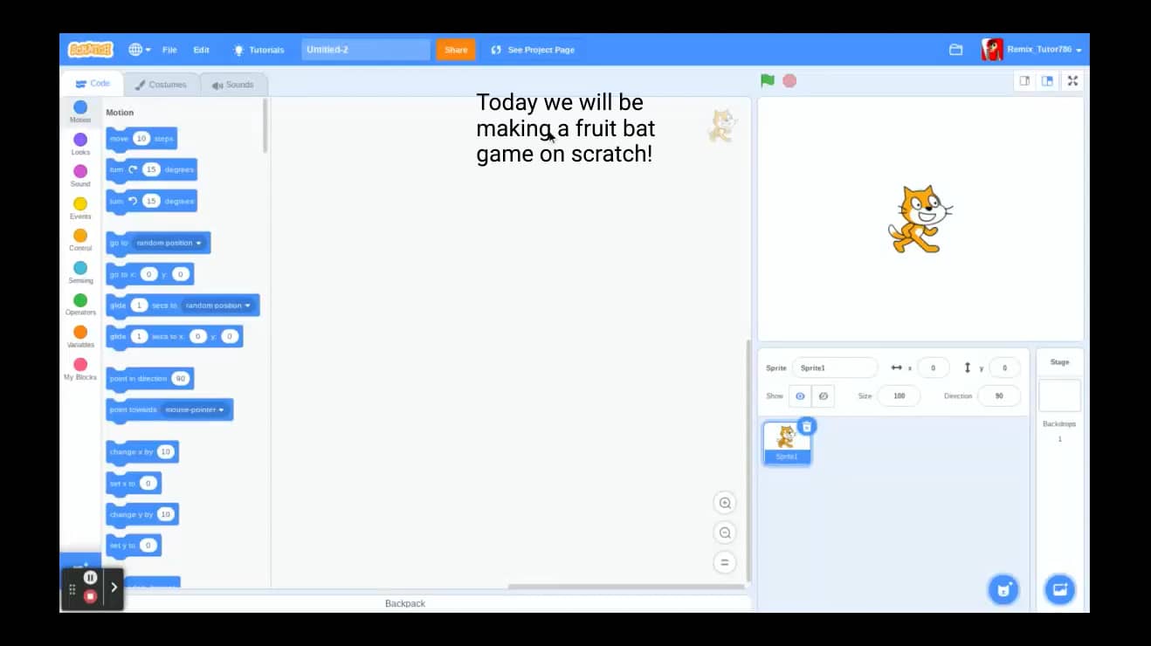Open the File menu

click(x=169, y=50)
